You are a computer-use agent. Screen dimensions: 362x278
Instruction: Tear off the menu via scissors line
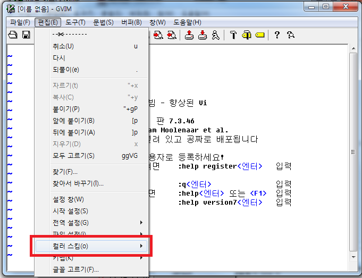point(91,34)
